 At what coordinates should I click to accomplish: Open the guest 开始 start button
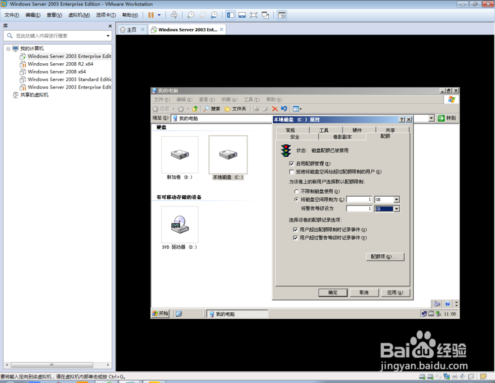(x=161, y=313)
